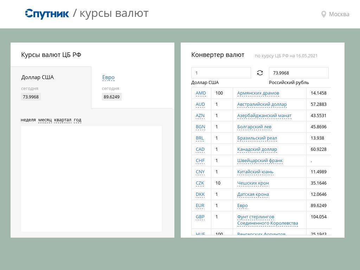This screenshot has height=270, width=360.
Task: Show the chart for неделя period
Action: pyautogui.click(x=28, y=120)
